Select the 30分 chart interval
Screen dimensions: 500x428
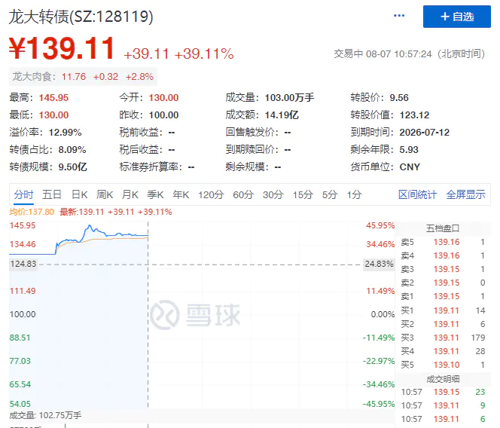(273, 194)
